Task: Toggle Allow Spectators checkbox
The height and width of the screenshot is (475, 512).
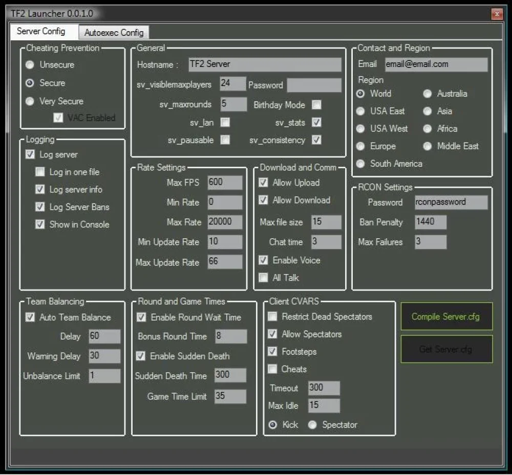Action: [x=272, y=334]
